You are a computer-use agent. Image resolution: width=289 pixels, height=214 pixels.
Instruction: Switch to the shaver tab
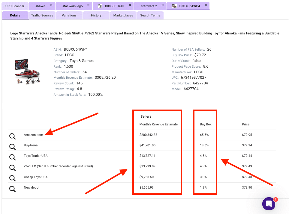[x=40, y=6]
